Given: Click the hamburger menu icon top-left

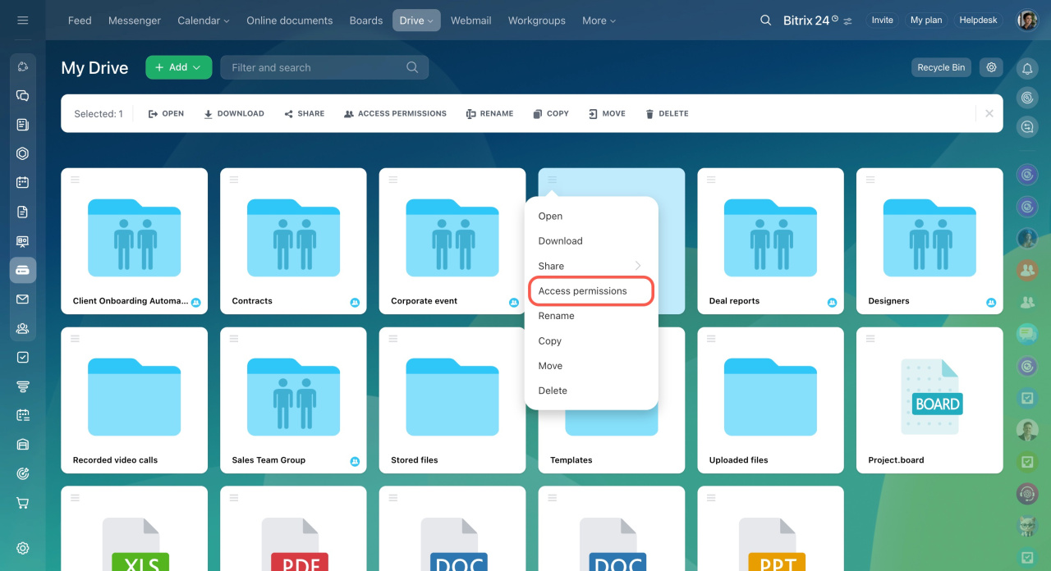Looking at the screenshot, I should click(23, 21).
